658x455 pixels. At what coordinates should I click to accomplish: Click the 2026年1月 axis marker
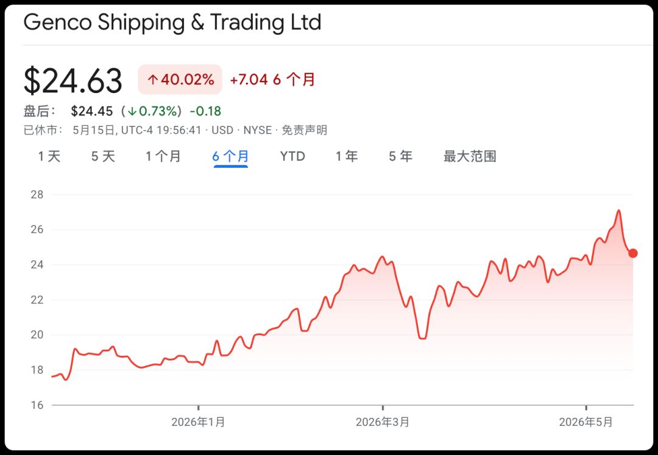pyautogui.click(x=198, y=422)
